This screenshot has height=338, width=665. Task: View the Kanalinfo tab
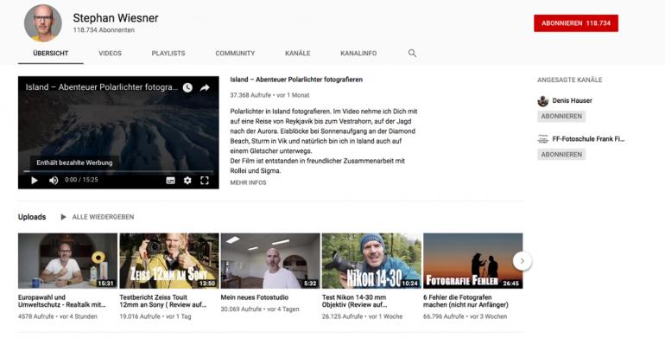[358, 54]
